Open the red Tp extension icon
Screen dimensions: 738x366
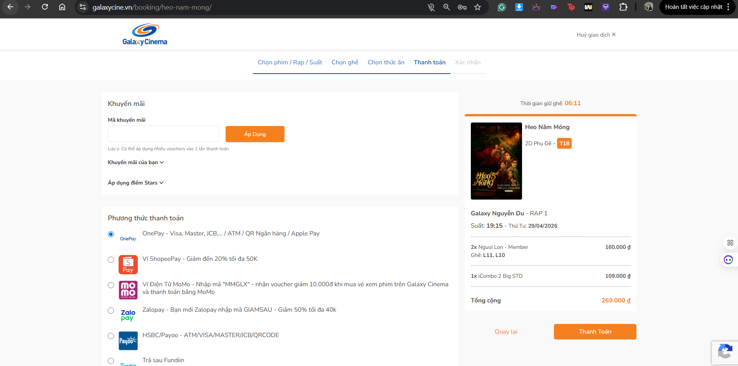571,7
